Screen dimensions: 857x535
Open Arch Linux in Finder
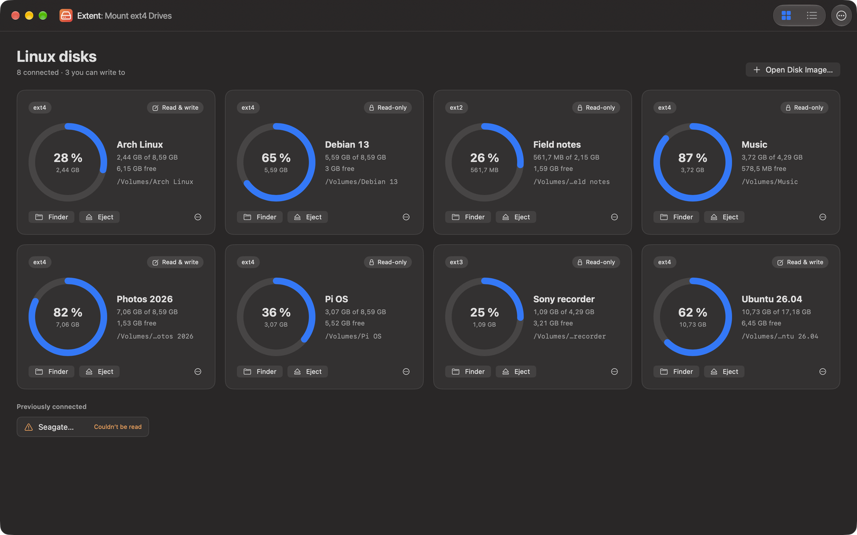click(51, 217)
